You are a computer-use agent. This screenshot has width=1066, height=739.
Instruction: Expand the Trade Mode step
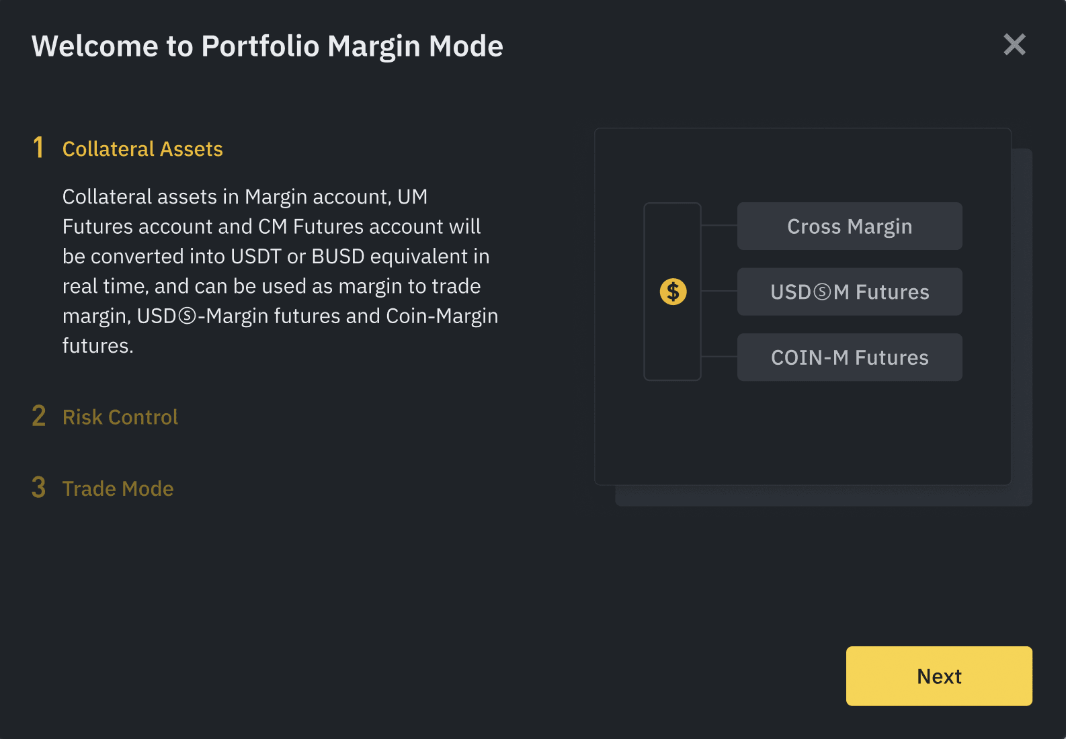118,488
